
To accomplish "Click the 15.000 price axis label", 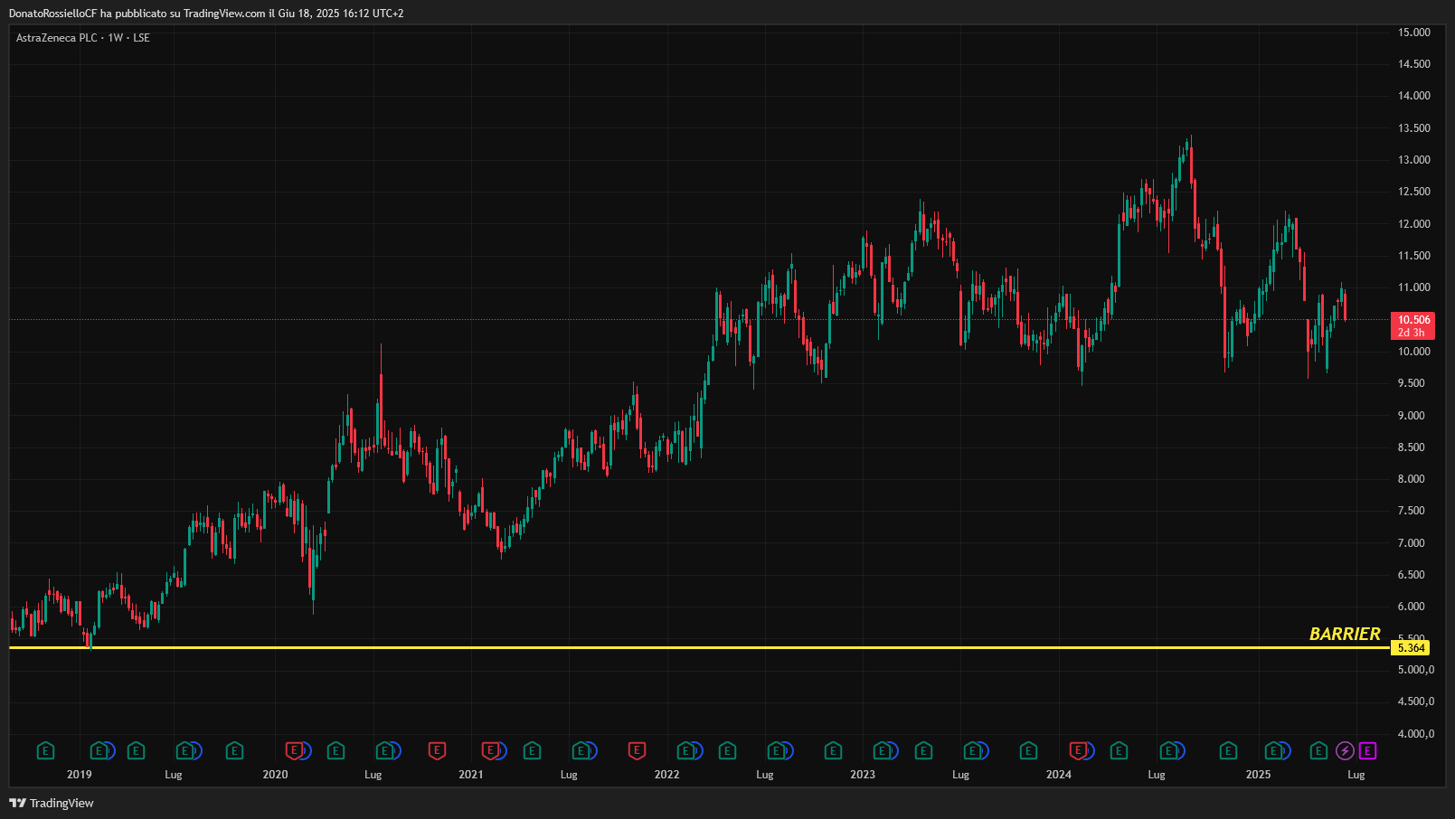I will click(1414, 33).
